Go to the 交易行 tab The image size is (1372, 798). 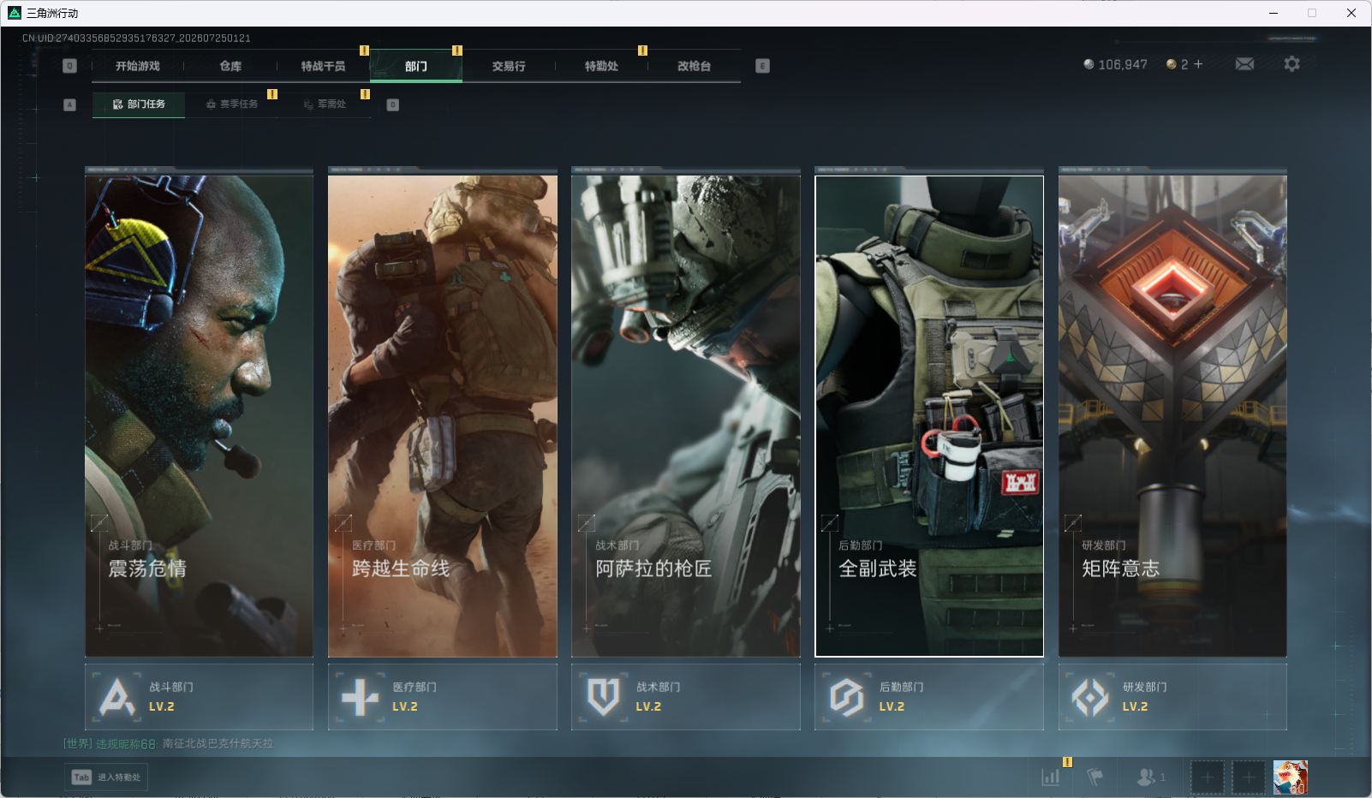pyautogui.click(x=509, y=66)
